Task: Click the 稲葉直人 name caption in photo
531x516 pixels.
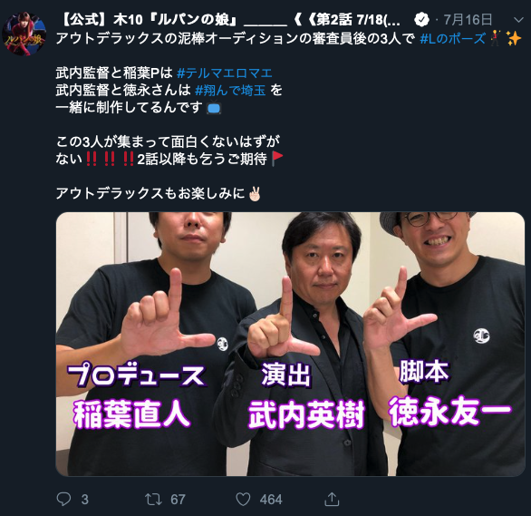Action: [131, 414]
